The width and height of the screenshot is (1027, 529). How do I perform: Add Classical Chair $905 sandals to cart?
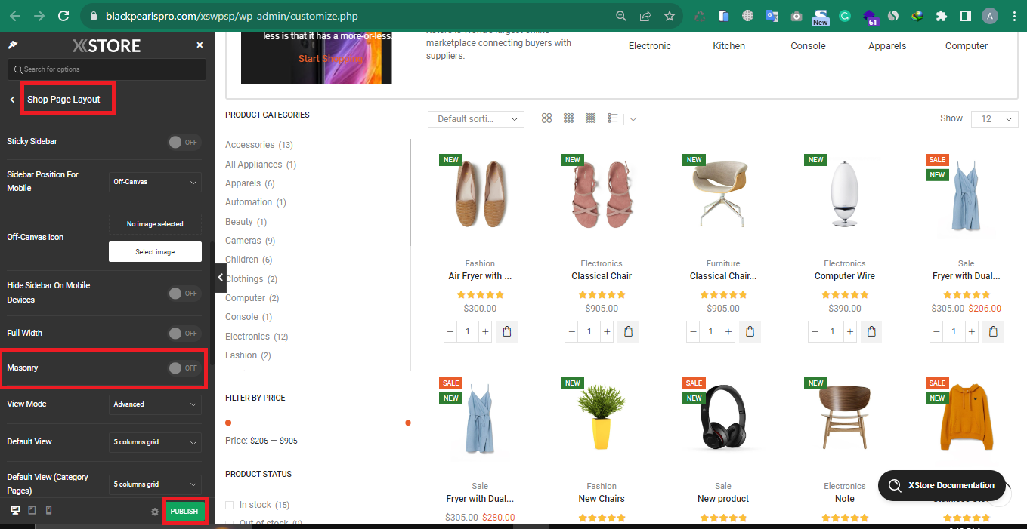coord(628,331)
